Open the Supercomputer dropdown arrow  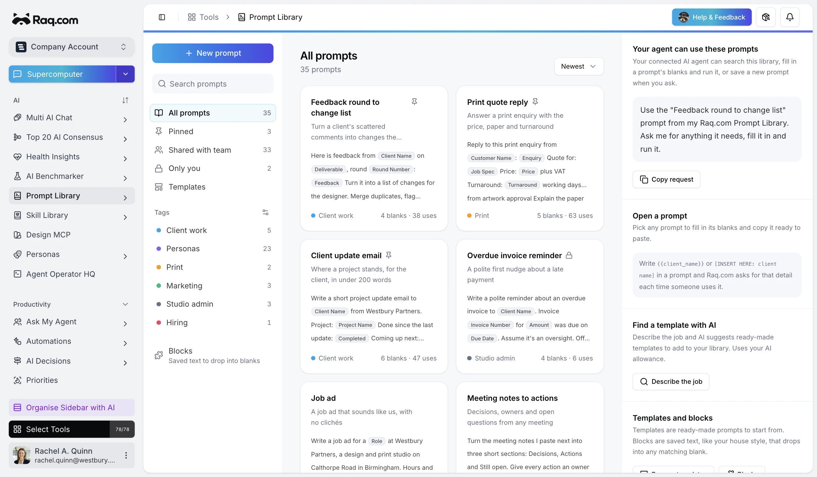click(125, 74)
